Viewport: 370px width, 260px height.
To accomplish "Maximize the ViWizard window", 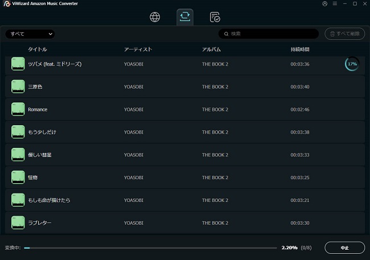I will coord(355,4).
